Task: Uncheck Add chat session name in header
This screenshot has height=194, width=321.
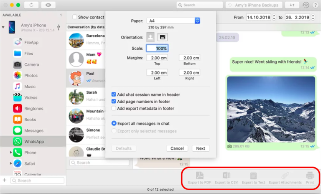Action: coord(114,94)
